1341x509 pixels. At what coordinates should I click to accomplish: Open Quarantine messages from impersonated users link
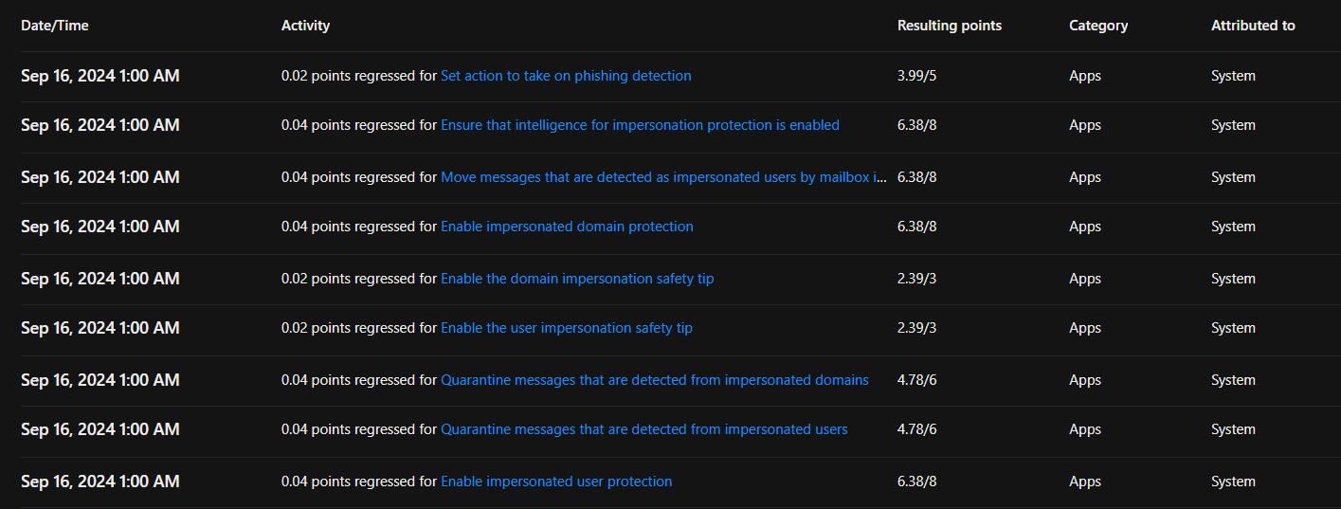tap(643, 429)
